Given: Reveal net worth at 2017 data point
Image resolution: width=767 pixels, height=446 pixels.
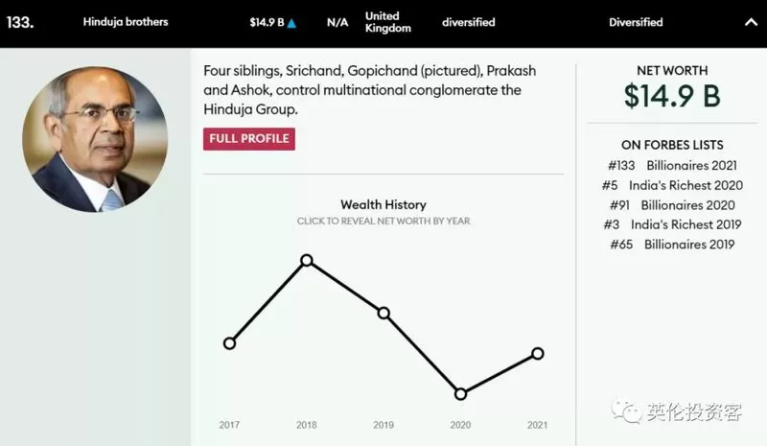Looking at the screenshot, I should point(229,343).
